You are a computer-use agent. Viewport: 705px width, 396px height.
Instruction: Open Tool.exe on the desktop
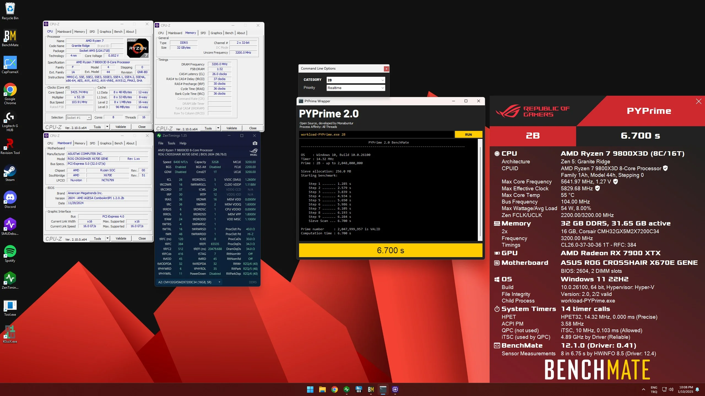click(10, 307)
